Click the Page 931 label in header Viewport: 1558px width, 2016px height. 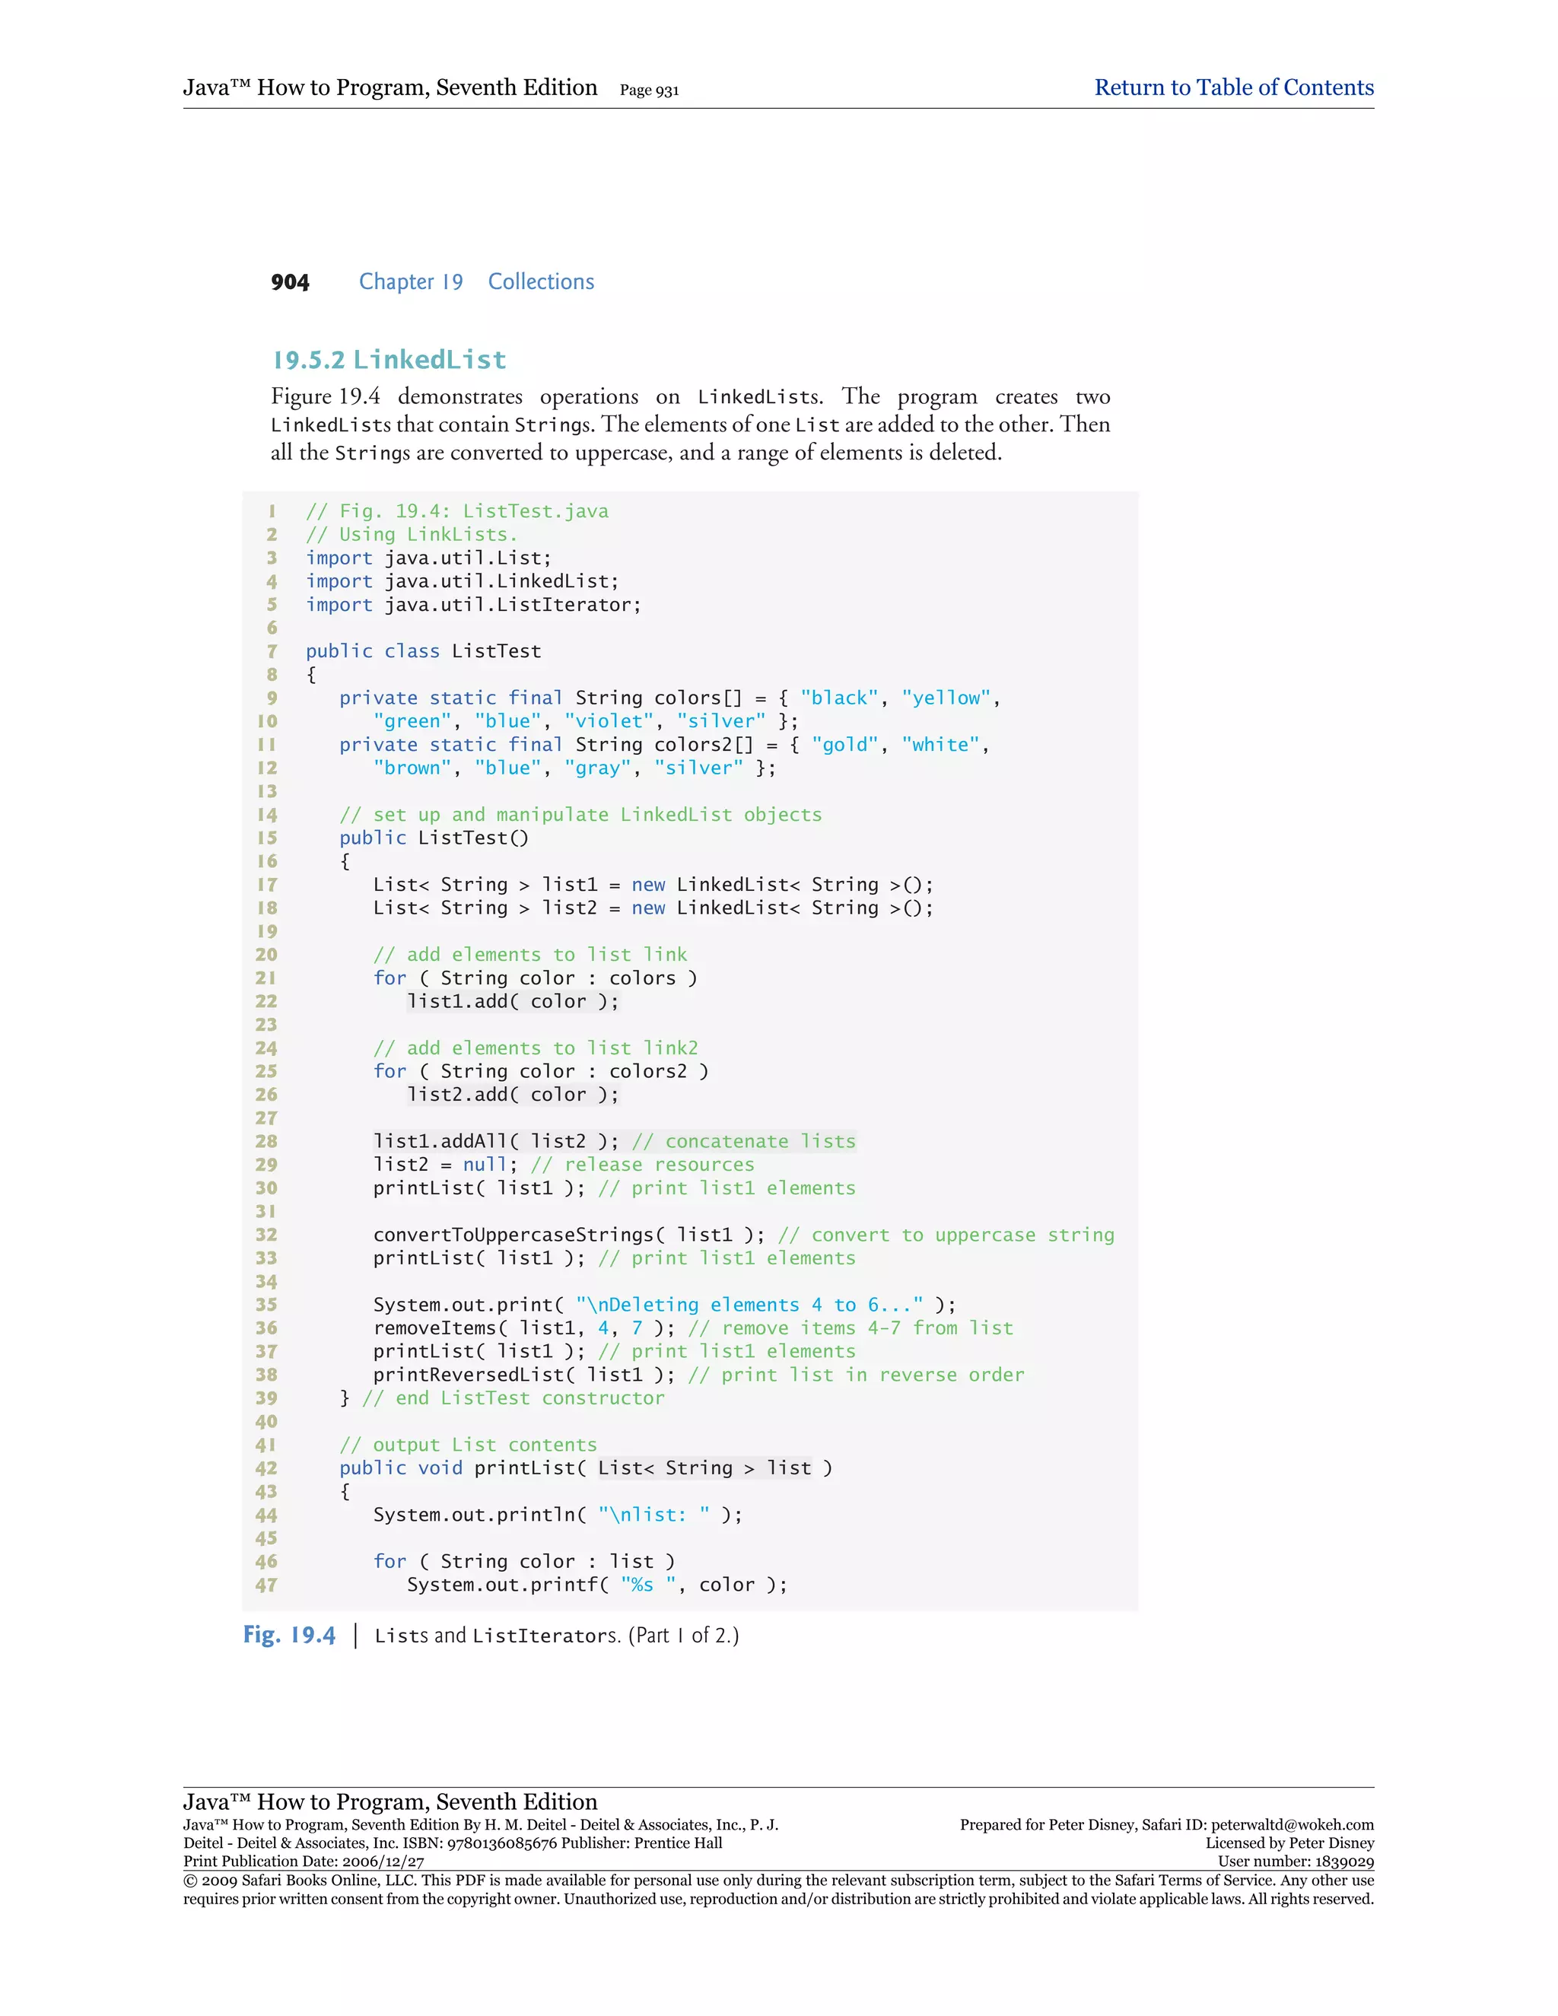(649, 91)
